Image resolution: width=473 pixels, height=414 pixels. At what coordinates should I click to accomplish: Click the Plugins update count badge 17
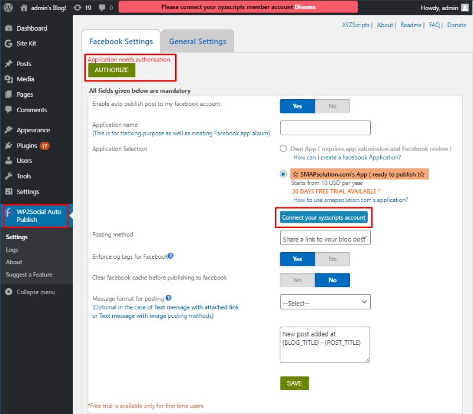pos(45,146)
